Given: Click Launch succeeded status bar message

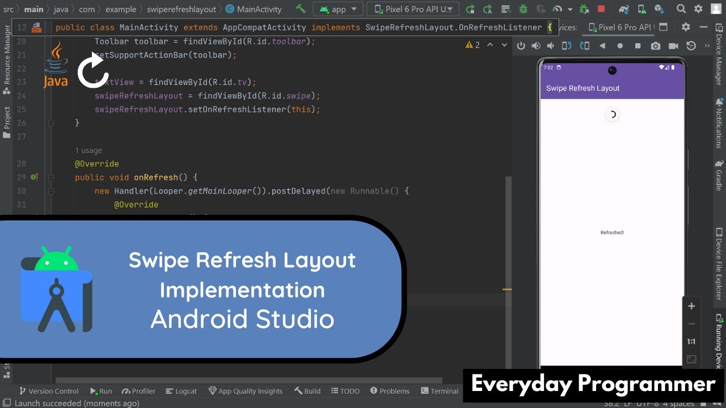Looking at the screenshot, I should (77, 403).
